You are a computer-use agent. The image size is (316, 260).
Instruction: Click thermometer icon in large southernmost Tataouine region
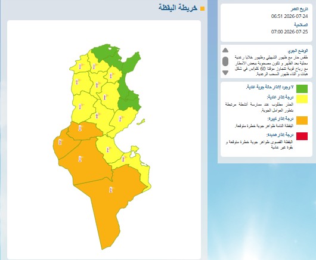(x=111, y=190)
